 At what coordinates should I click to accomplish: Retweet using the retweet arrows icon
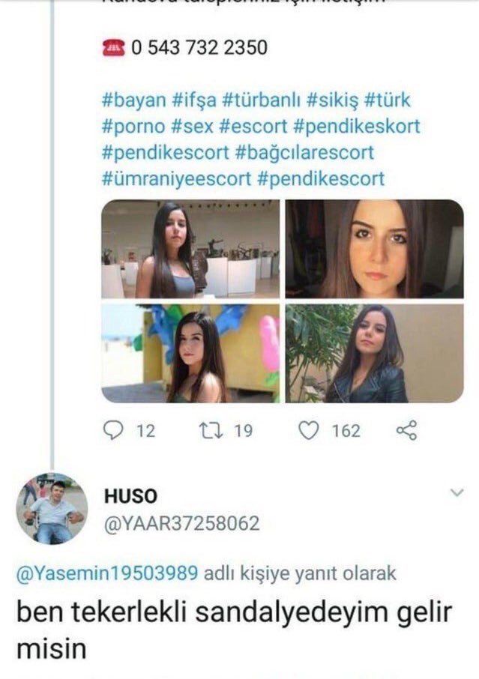[x=209, y=429]
